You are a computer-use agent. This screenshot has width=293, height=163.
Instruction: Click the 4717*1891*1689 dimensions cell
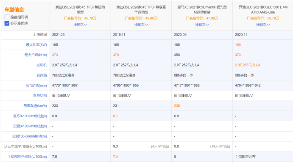[x=187, y=86]
